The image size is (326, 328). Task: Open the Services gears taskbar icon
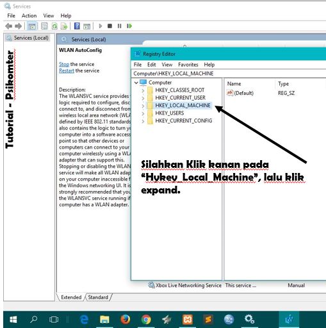coord(249,319)
